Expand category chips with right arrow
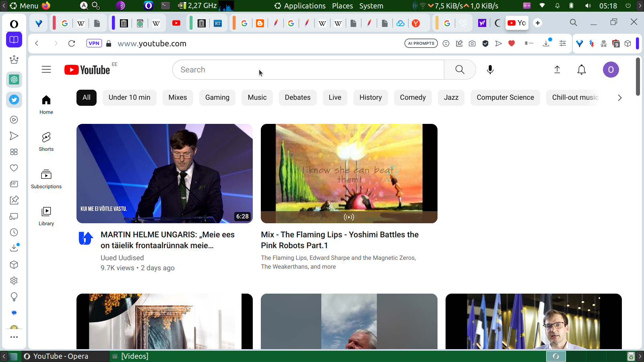Image resolution: width=644 pixels, height=362 pixels. click(x=619, y=98)
